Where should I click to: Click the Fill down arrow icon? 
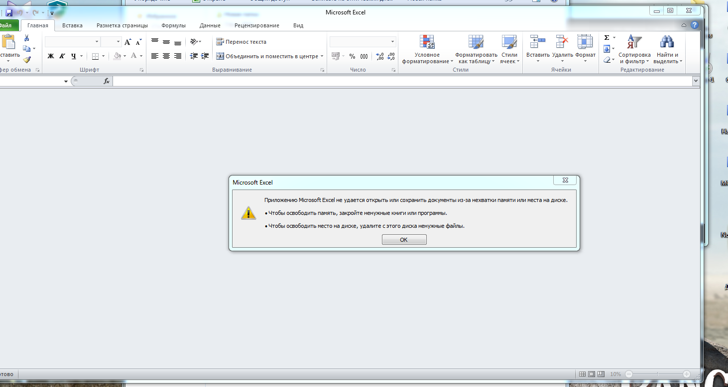pyautogui.click(x=607, y=49)
